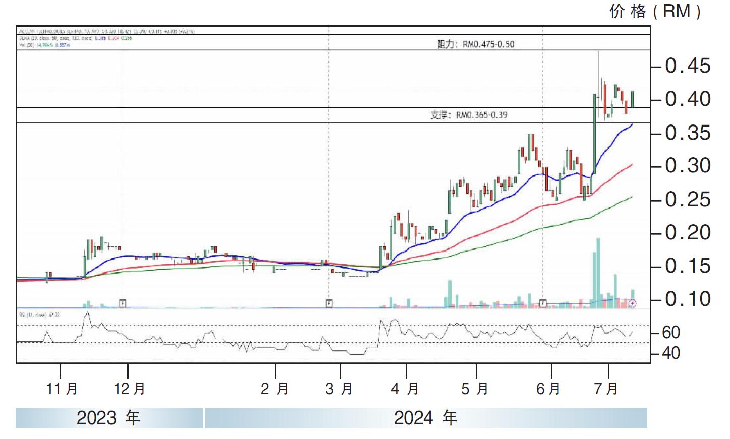Screen dimensions: 730x439
Task: Click the circled lightning icon after July's volume bars
Action: click(633, 304)
